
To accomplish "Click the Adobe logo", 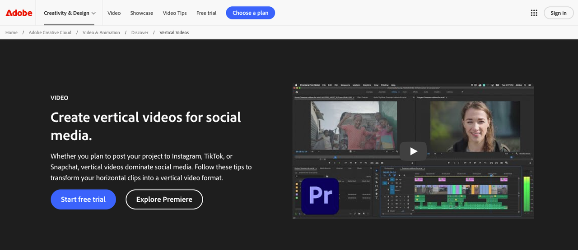I will [19, 13].
